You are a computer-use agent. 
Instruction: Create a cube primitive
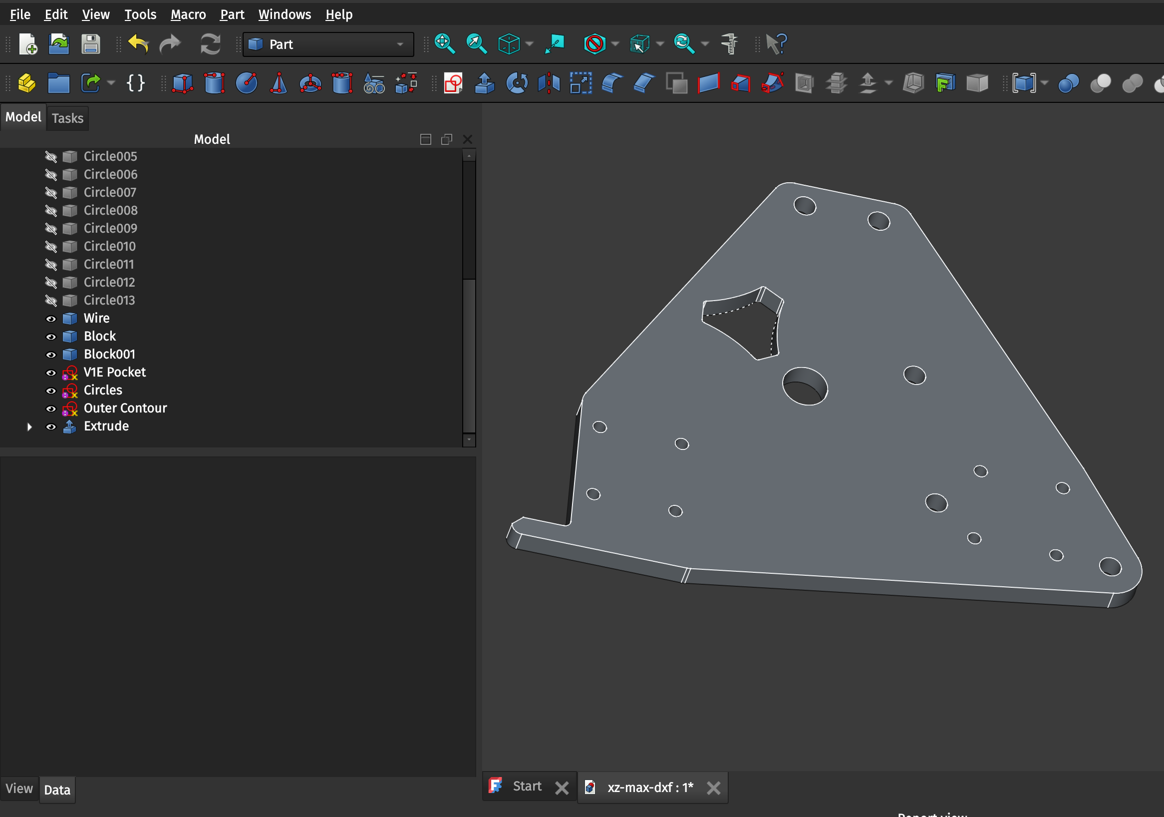pos(183,83)
